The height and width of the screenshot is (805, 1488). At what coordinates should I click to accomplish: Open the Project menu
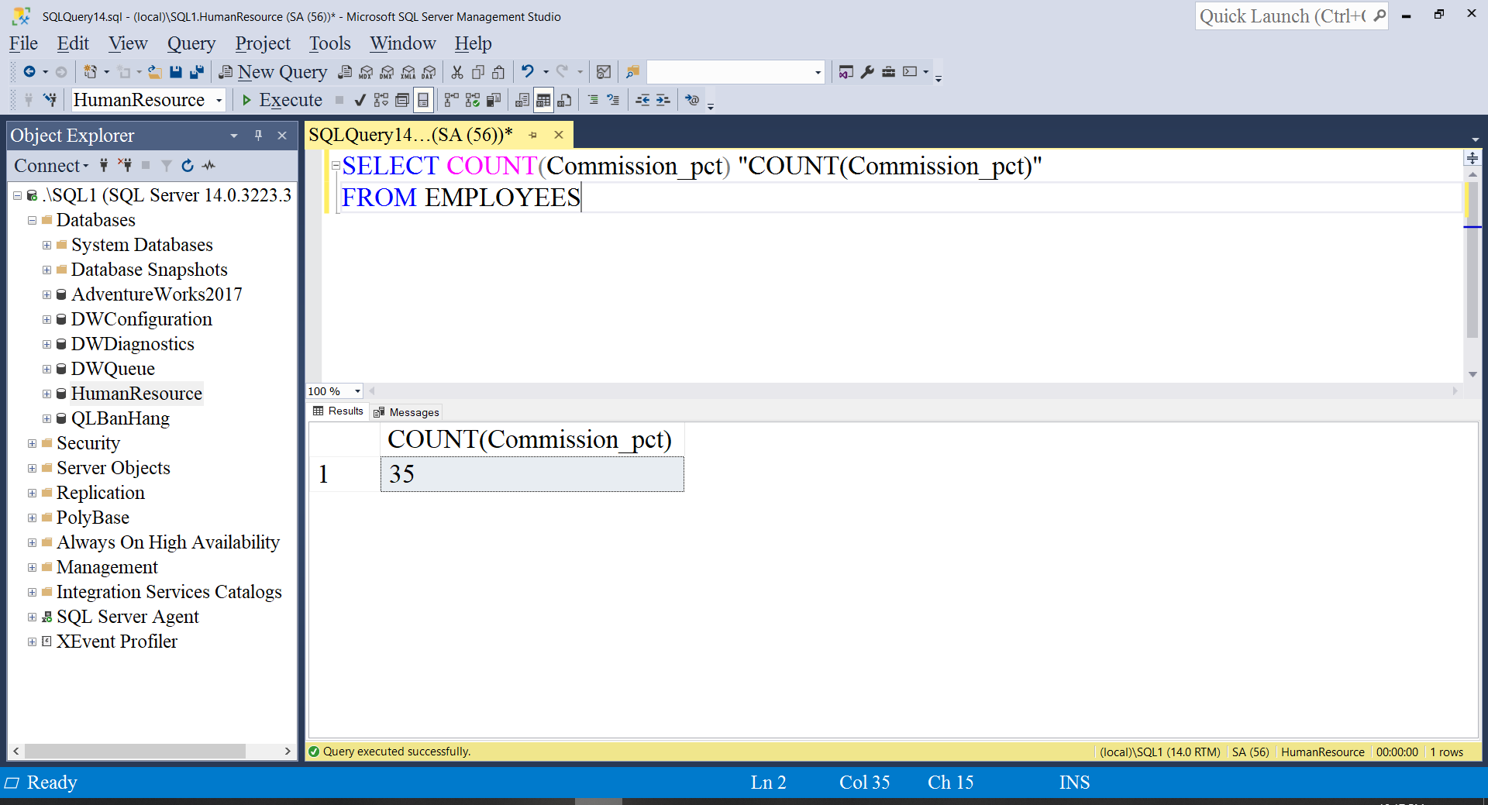click(263, 43)
